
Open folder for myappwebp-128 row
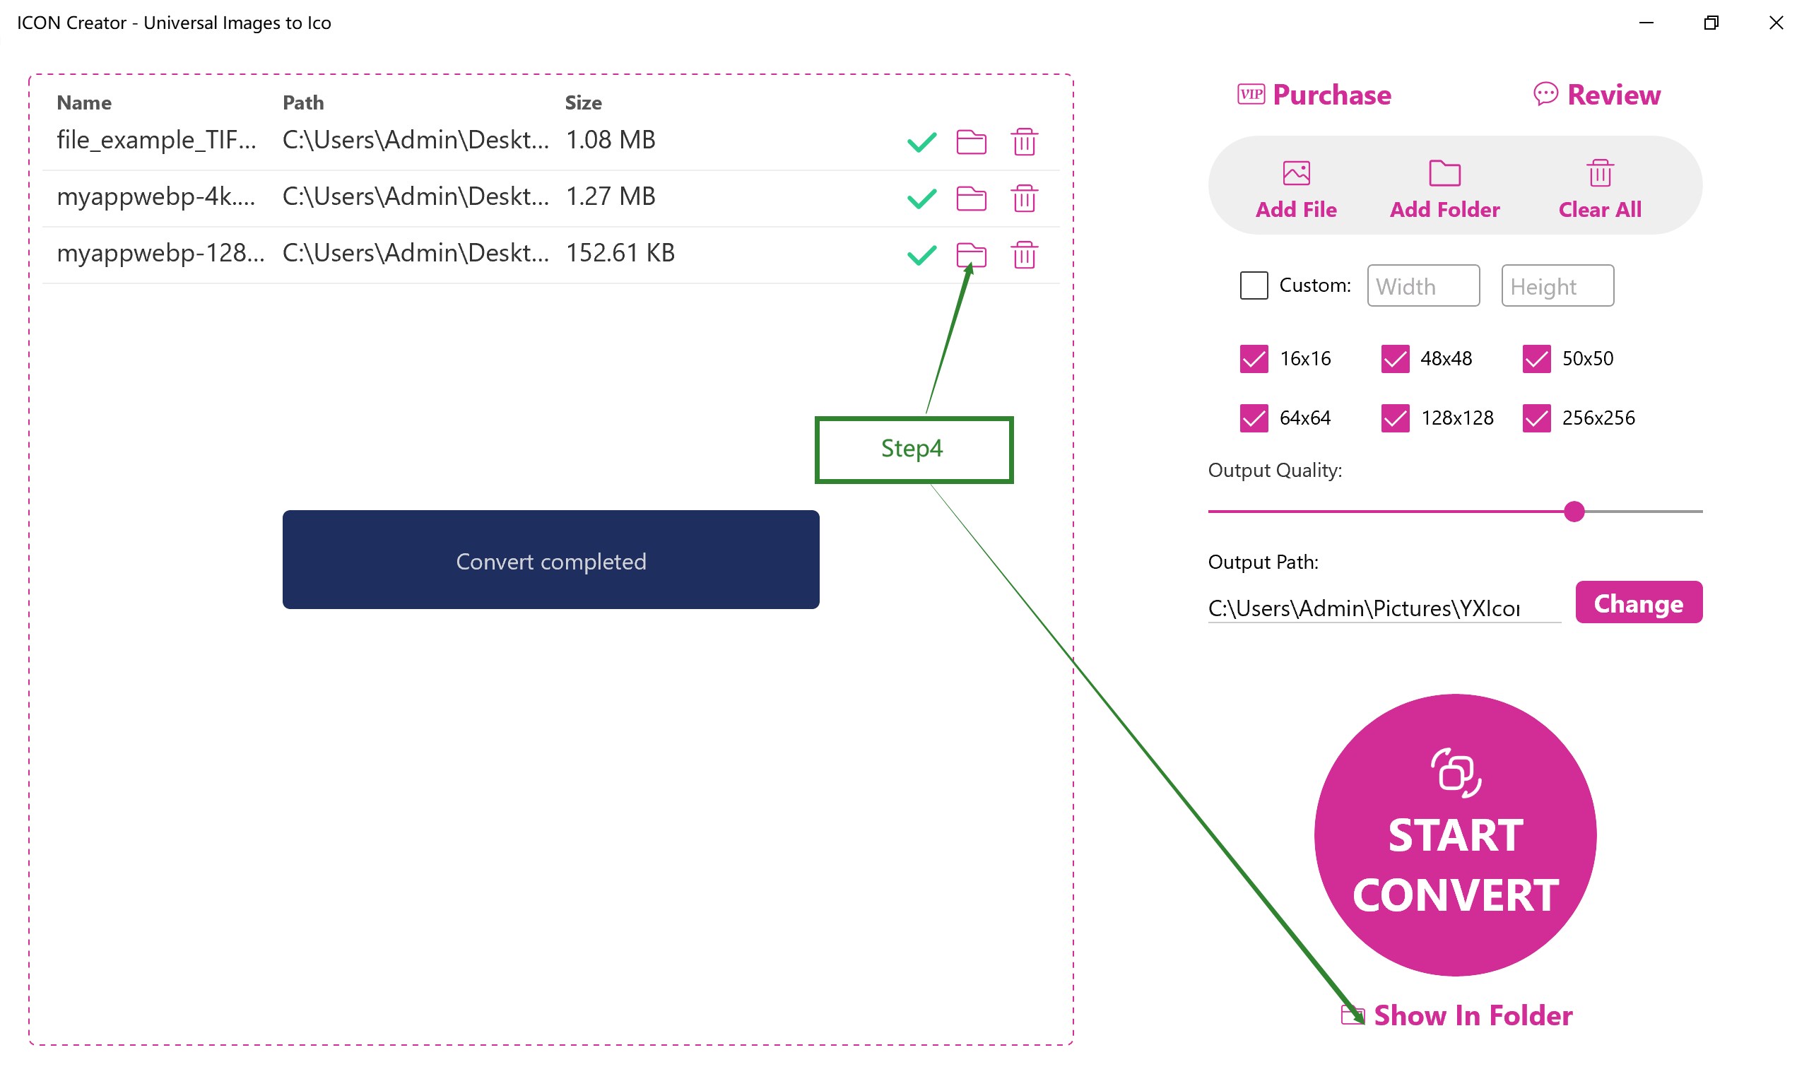click(x=971, y=255)
